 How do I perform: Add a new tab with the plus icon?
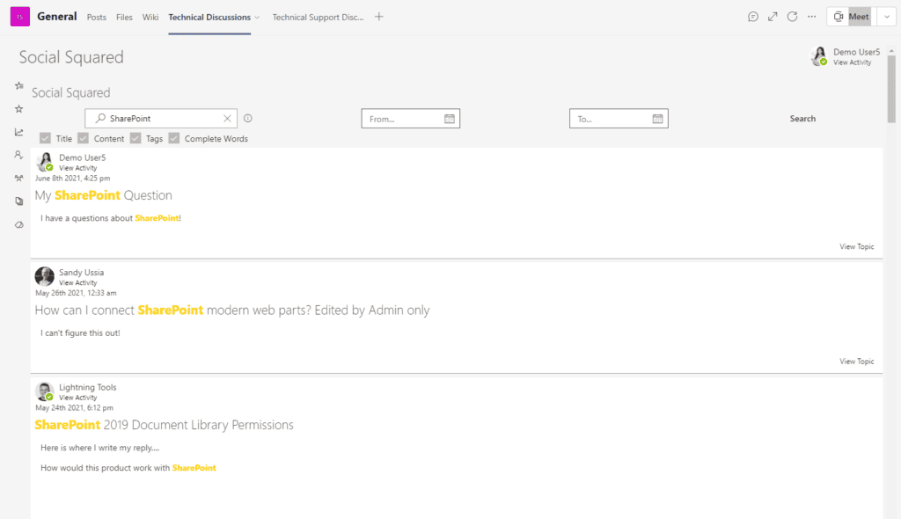click(379, 17)
